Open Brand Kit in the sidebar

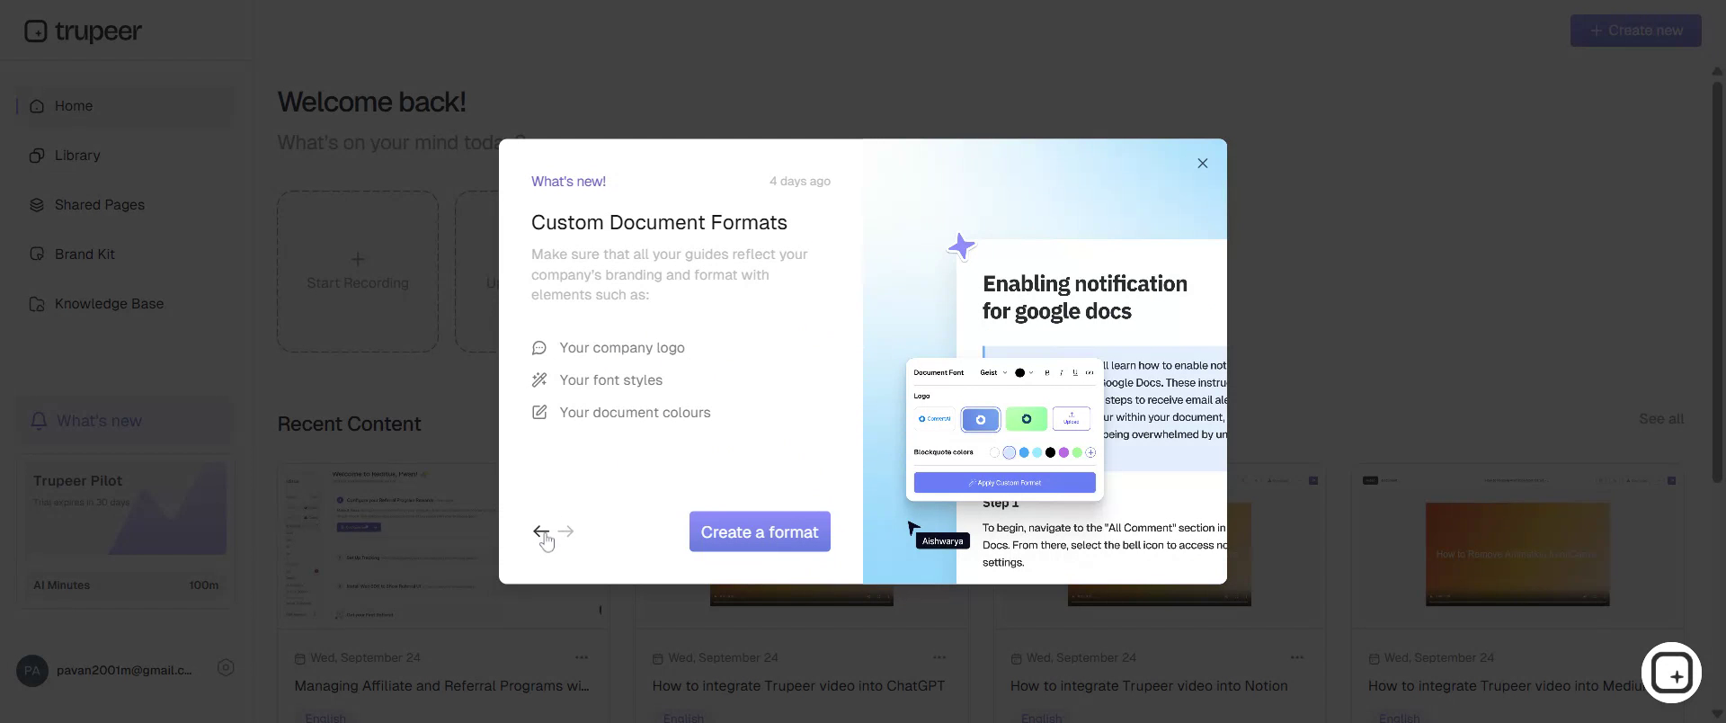coord(125,254)
